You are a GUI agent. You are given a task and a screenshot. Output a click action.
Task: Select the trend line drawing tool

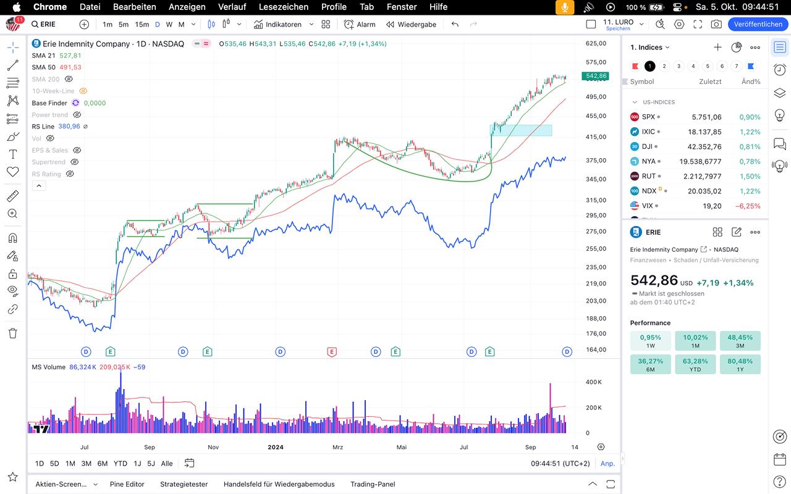point(12,65)
